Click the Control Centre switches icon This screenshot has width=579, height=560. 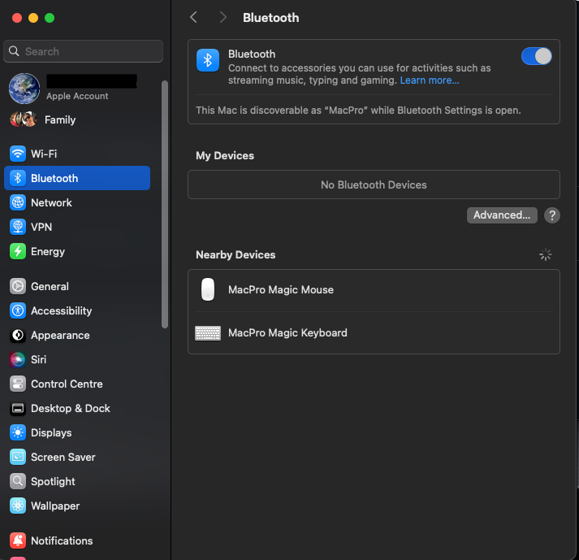(x=18, y=384)
